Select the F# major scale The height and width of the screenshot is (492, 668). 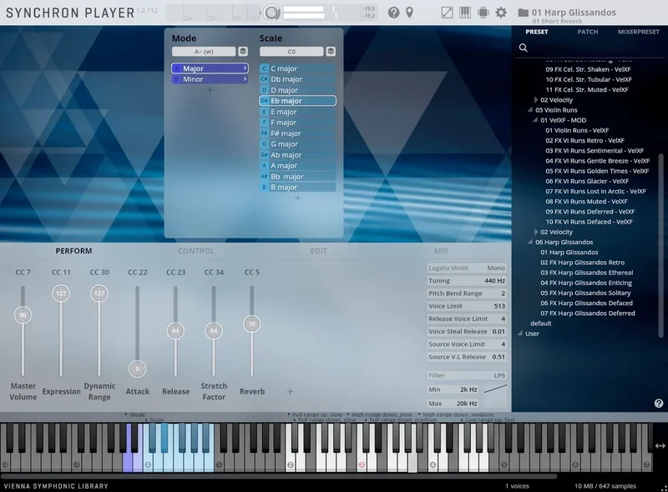pyautogui.click(x=298, y=133)
